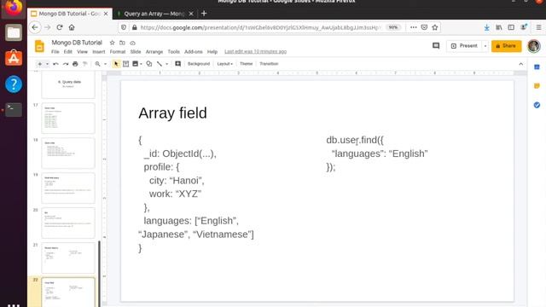Image resolution: width=546 pixels, height=307 pixels.
Task: Hide the menus with the chevron
Action: [x=521, y=64]
